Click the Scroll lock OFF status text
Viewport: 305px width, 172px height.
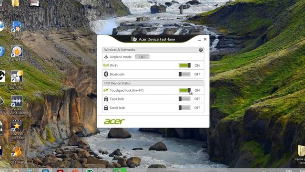point(197,108)
